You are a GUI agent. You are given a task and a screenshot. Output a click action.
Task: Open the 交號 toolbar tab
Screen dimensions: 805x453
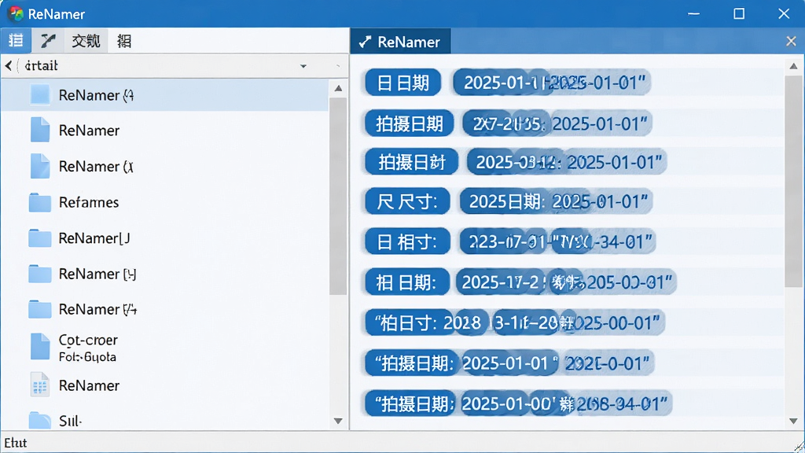pos(86,41)
